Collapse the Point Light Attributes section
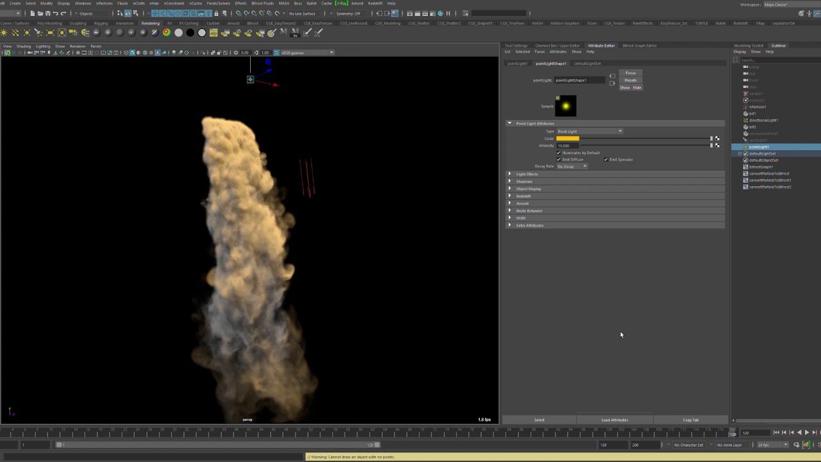Screen dimensions: 821x462 510,123
